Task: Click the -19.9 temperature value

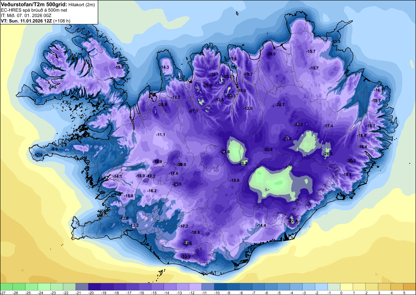Action: (157, 161)
